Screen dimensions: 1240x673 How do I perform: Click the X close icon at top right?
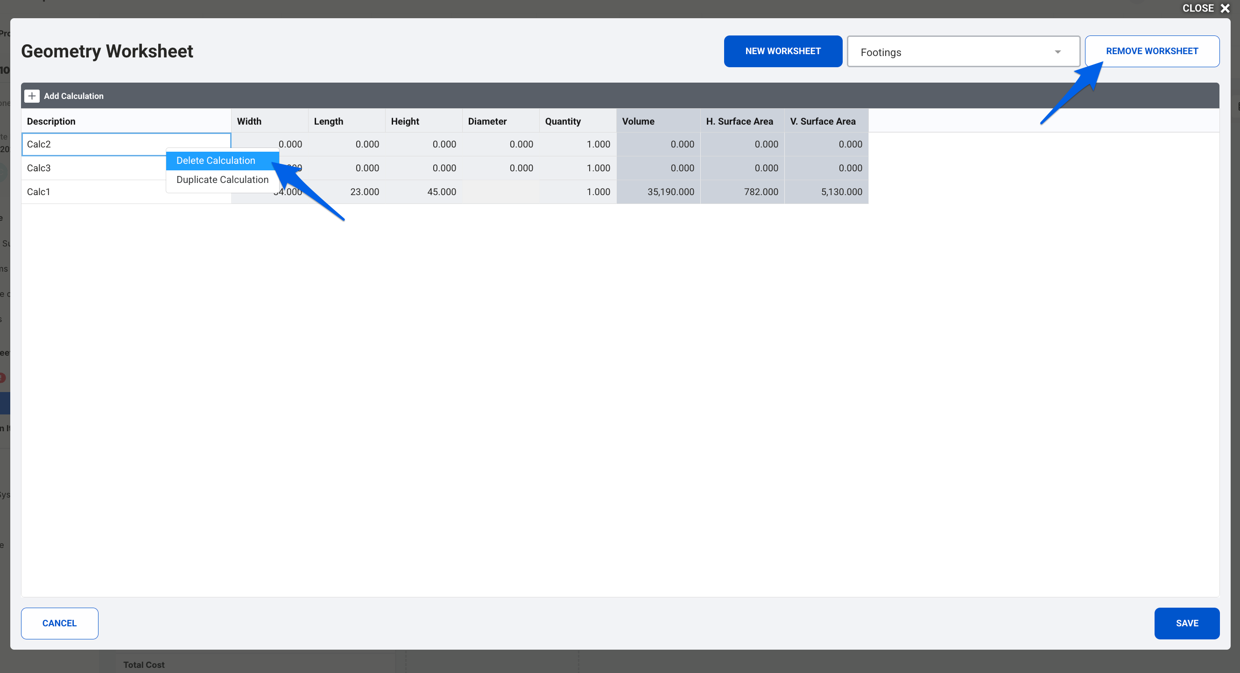pyautogui.click(x=1225, y=8)
